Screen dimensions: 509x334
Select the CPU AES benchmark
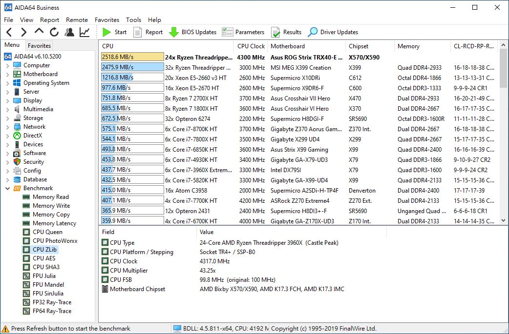(x=44, y=258)
